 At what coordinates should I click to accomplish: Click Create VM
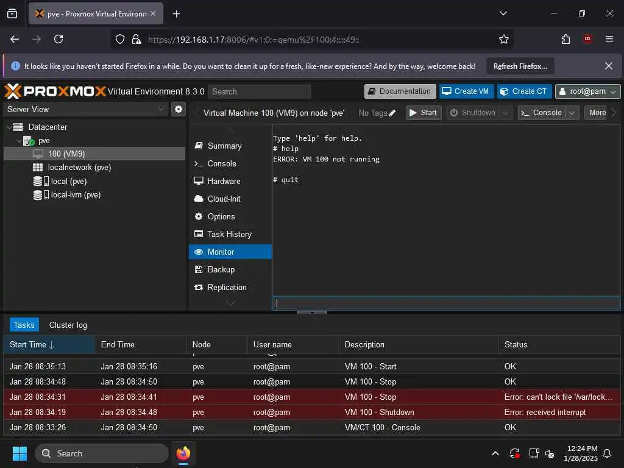[x=466, y=91]
